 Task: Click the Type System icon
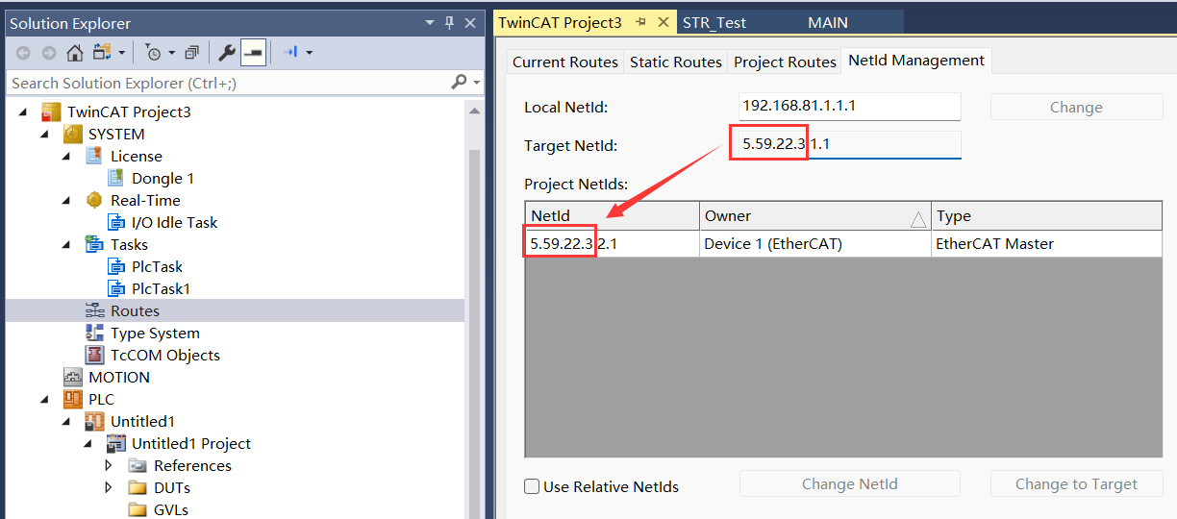tap(94, 333)
